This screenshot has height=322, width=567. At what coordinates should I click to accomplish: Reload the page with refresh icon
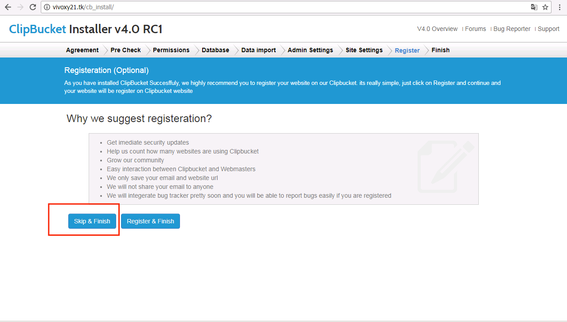[x=33, y=7]
